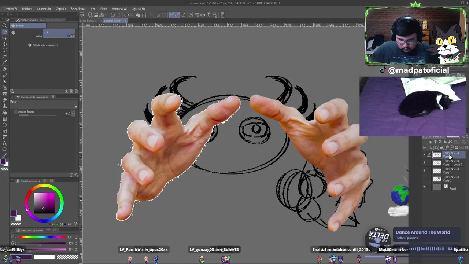
Task: Click the New raster layer icon
Action: pos(432,147)
